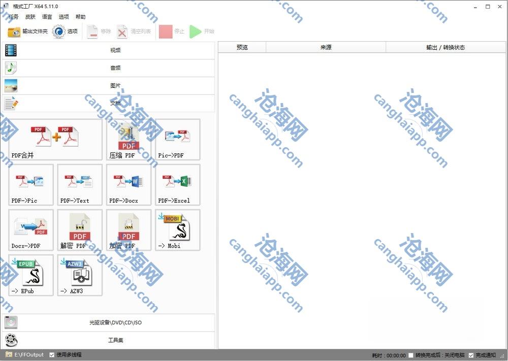Screen dimensions: 508x361
Task: Click the 来源 column header
Action: point(326,47)
